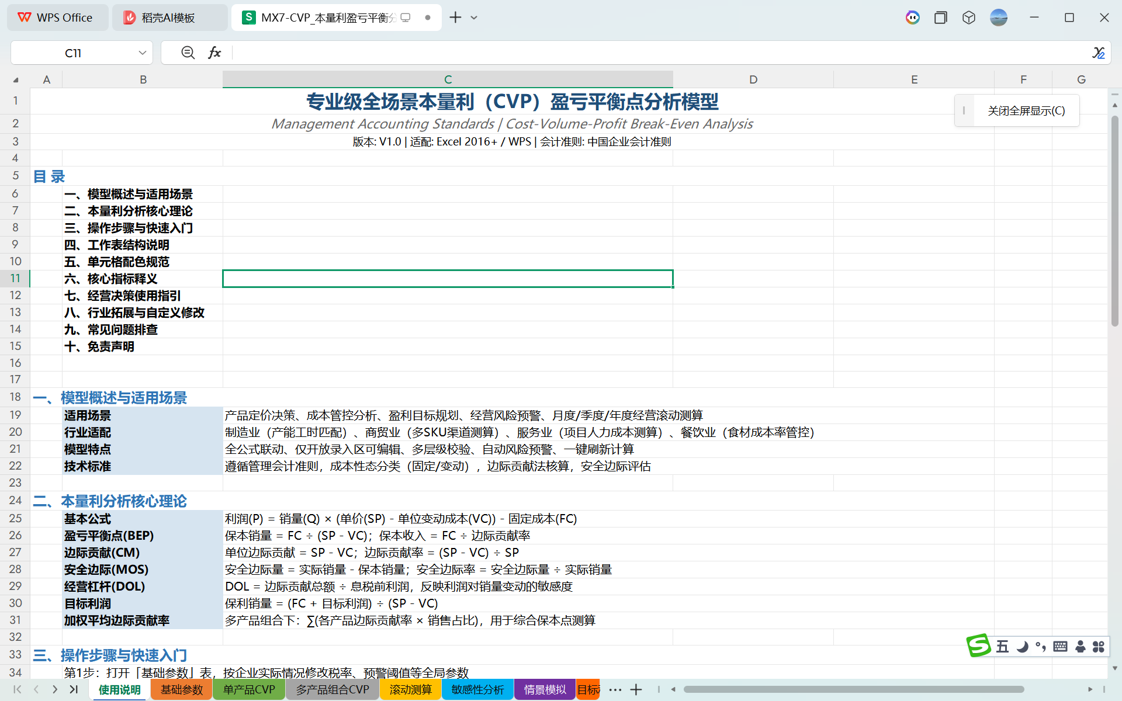Click the last-sheet navigation arrow
The width and height of the screenshot is (1122, 701).
coord(74,689)
